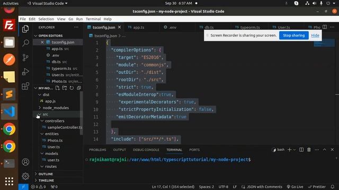339x190 pixels.
Task: Kill terminal with trash icon
Action: click(x=309, y=150)
